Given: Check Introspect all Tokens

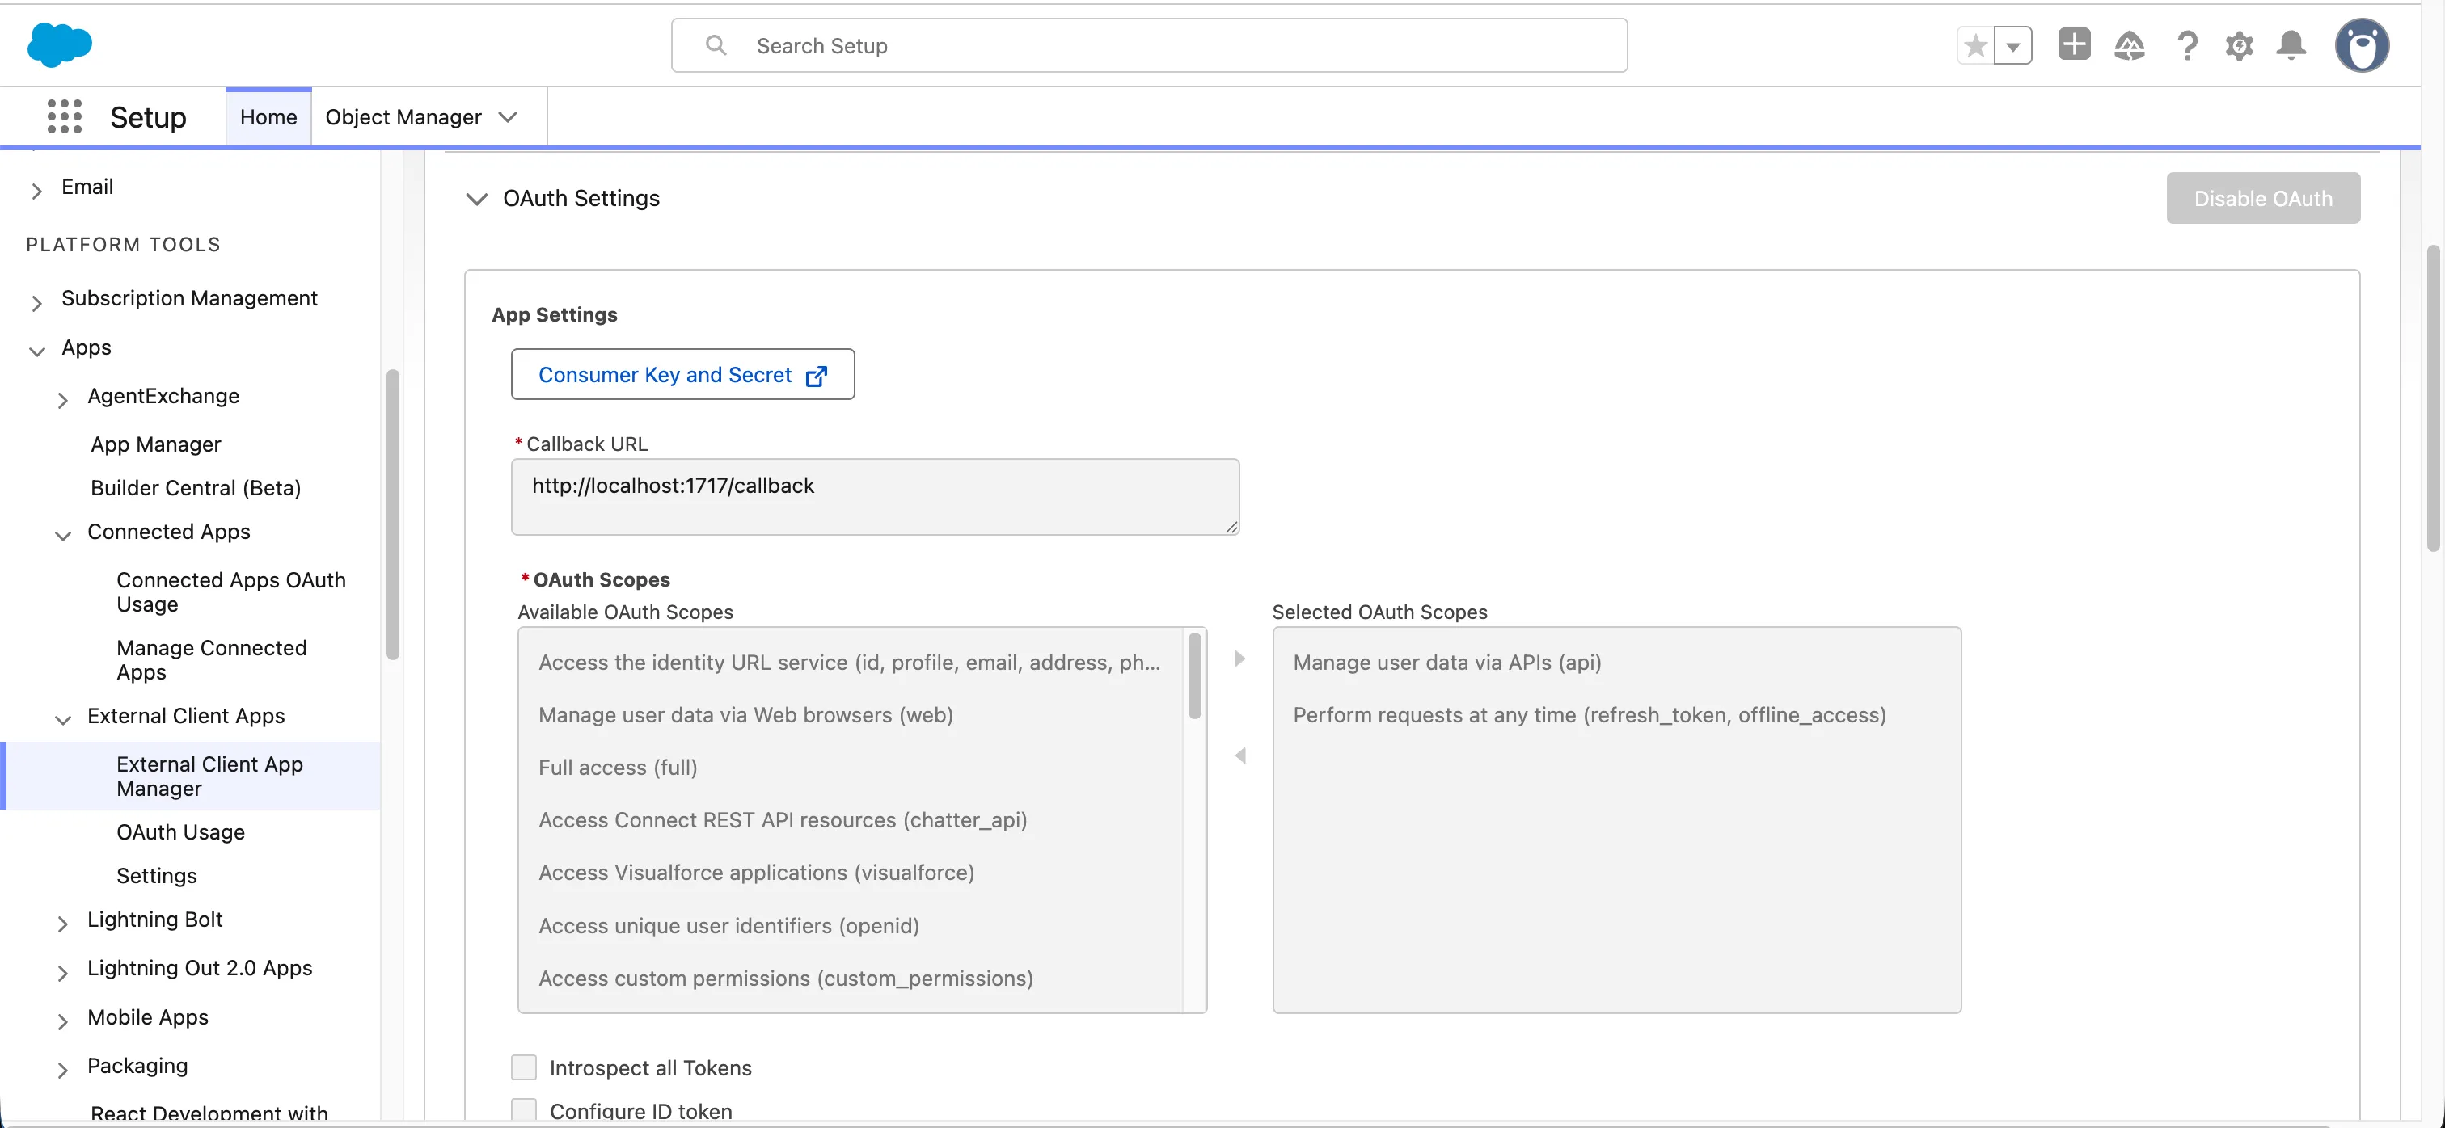Looking at the screenshot, I should tap(523, 1067).
